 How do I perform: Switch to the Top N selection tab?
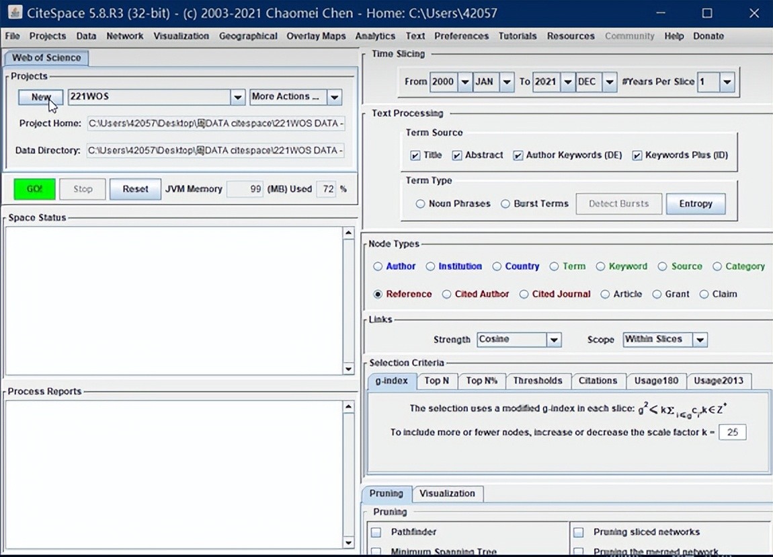[x=436, y=381]
